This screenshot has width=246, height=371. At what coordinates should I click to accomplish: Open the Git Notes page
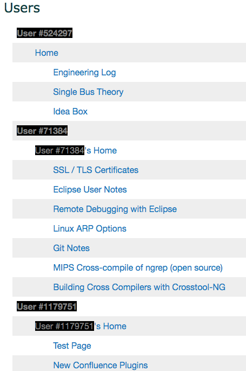pyautogui.click(x=71, y=248)
